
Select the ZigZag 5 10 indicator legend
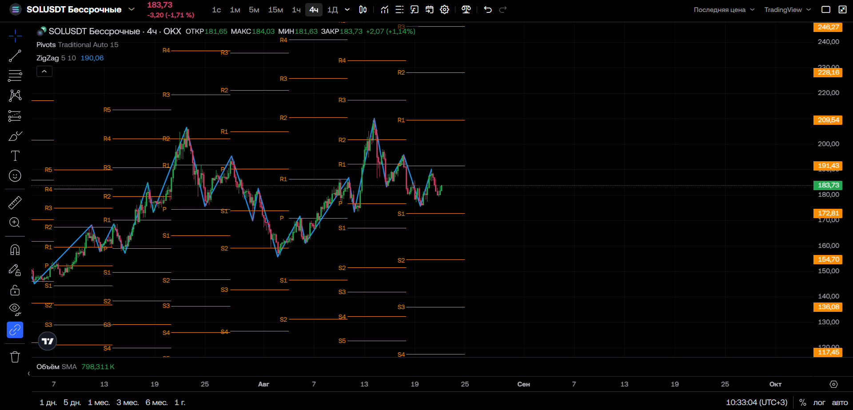(56, 58)
